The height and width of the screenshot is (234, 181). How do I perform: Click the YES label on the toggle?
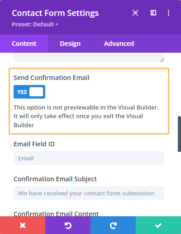[22, 92]
